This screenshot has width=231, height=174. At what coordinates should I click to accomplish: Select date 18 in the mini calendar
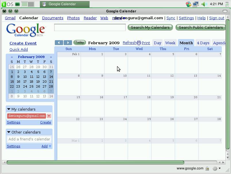click(x=31, y=82)
